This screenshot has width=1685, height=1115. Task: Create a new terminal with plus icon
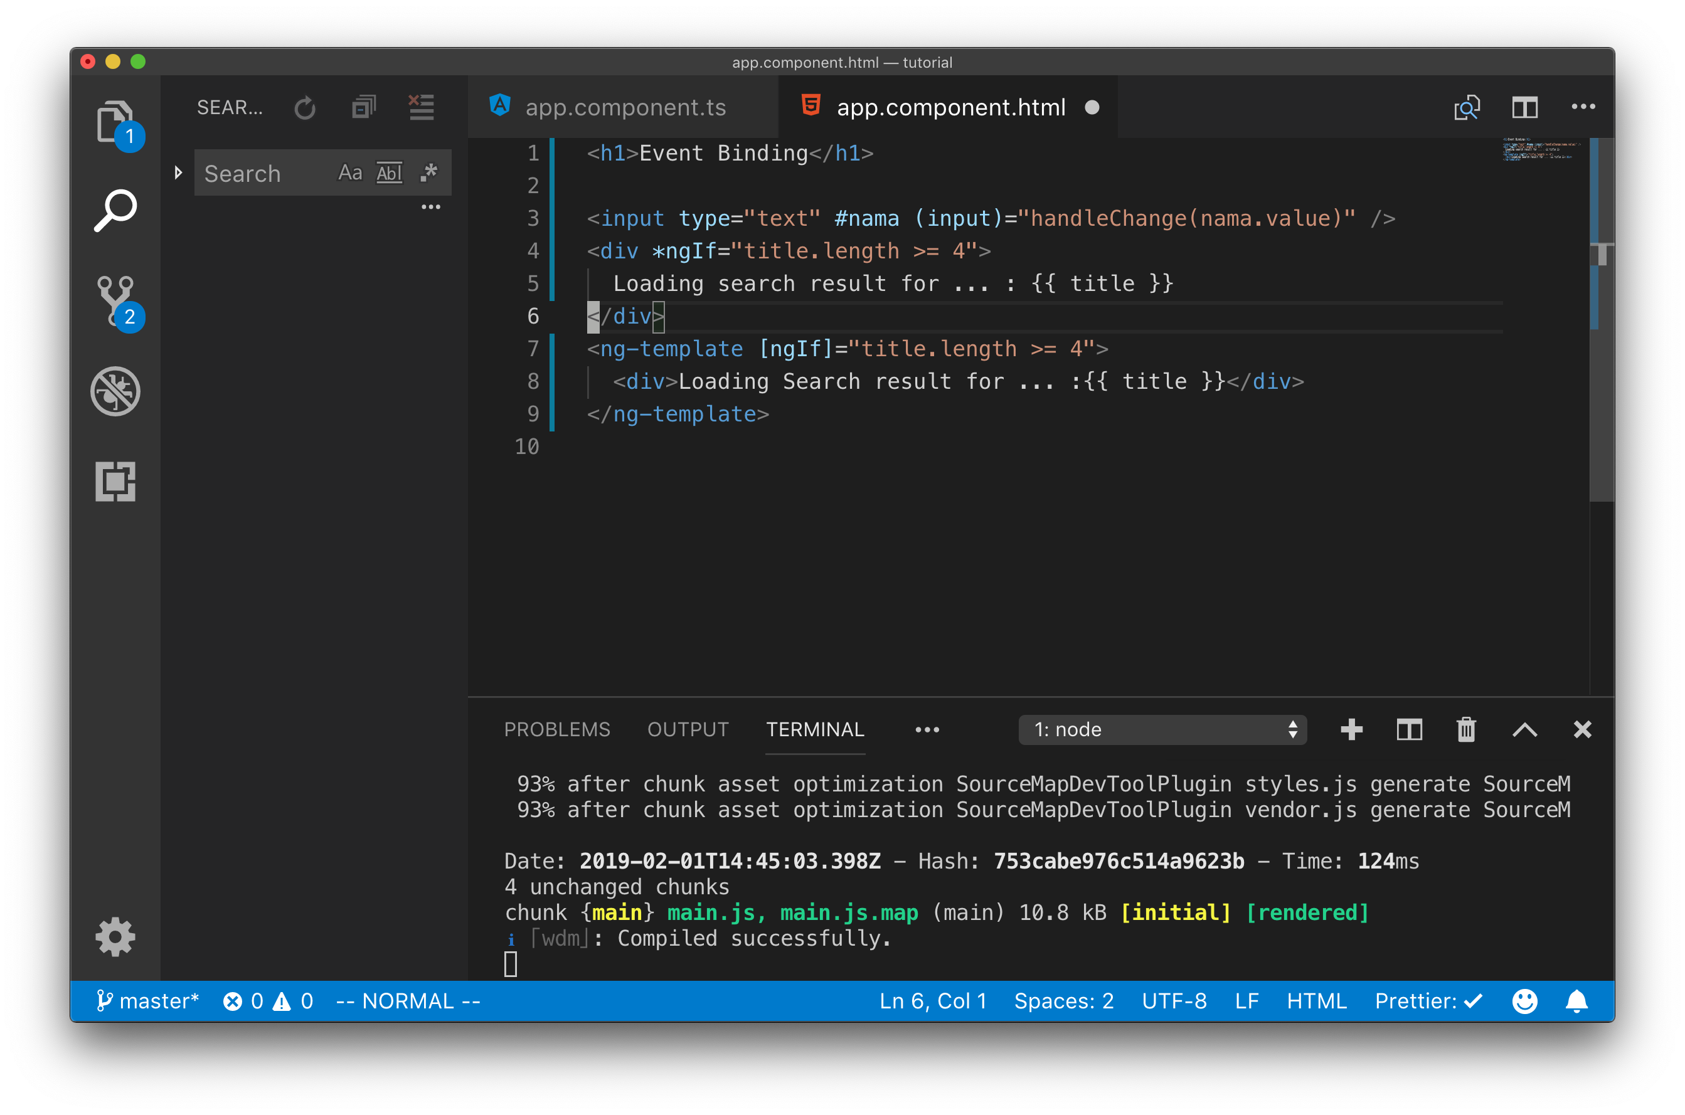(x=1351, y=729)
